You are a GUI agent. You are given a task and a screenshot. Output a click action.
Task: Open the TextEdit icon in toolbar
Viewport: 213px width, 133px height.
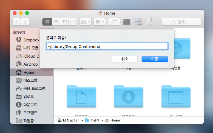pyautogui.click(x=149, y=21)
